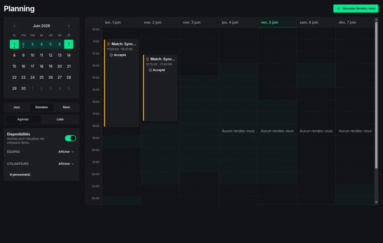This screenshot has height=243, width=383.
Task: Toggle the Disponibilités switch off
Action: pyautogui.click(x=71, y=138)
